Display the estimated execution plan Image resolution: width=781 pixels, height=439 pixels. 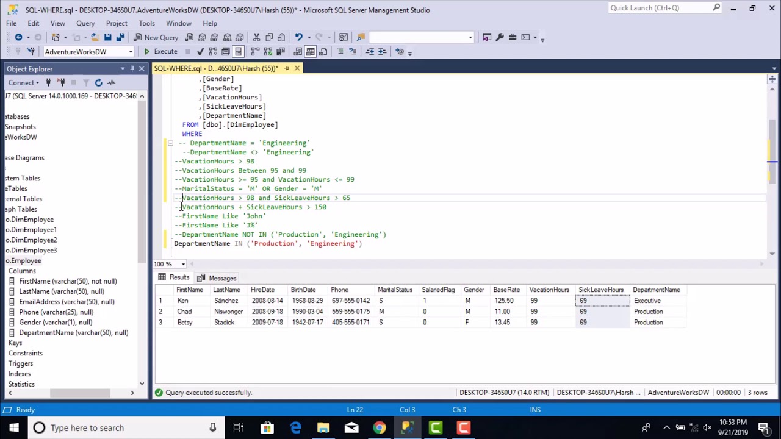213,51
